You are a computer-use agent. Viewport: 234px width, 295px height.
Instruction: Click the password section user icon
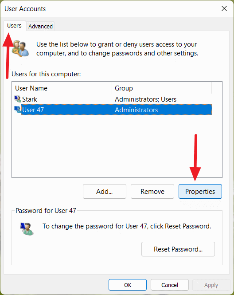[27, 229]
